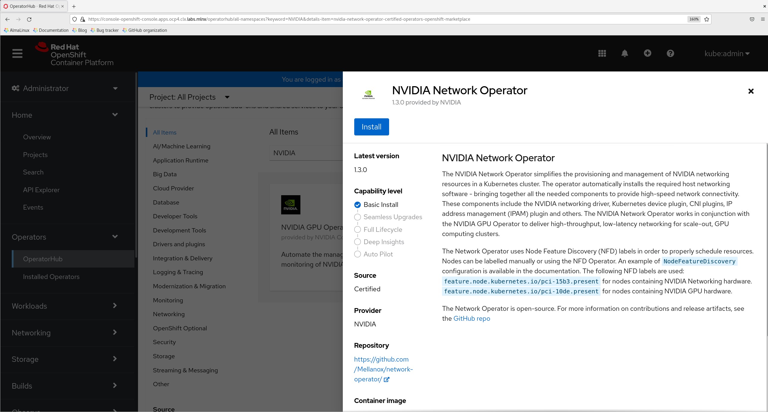
Task: Open Events in the sidebar
Action: pos(33,208)
